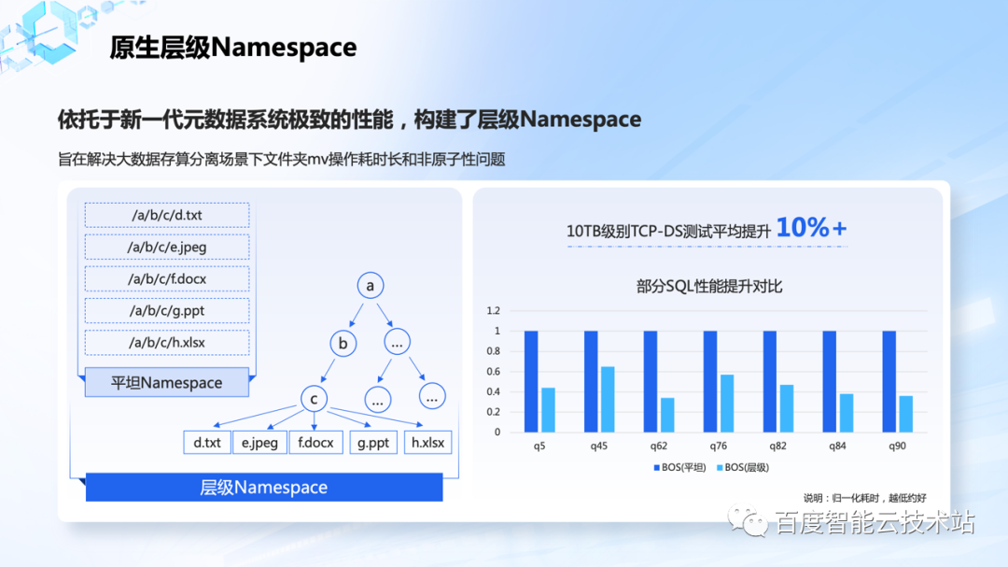1008x567 pixels.
Task: Click the slide title 原生层级Namespace
Action: (232, 48)
